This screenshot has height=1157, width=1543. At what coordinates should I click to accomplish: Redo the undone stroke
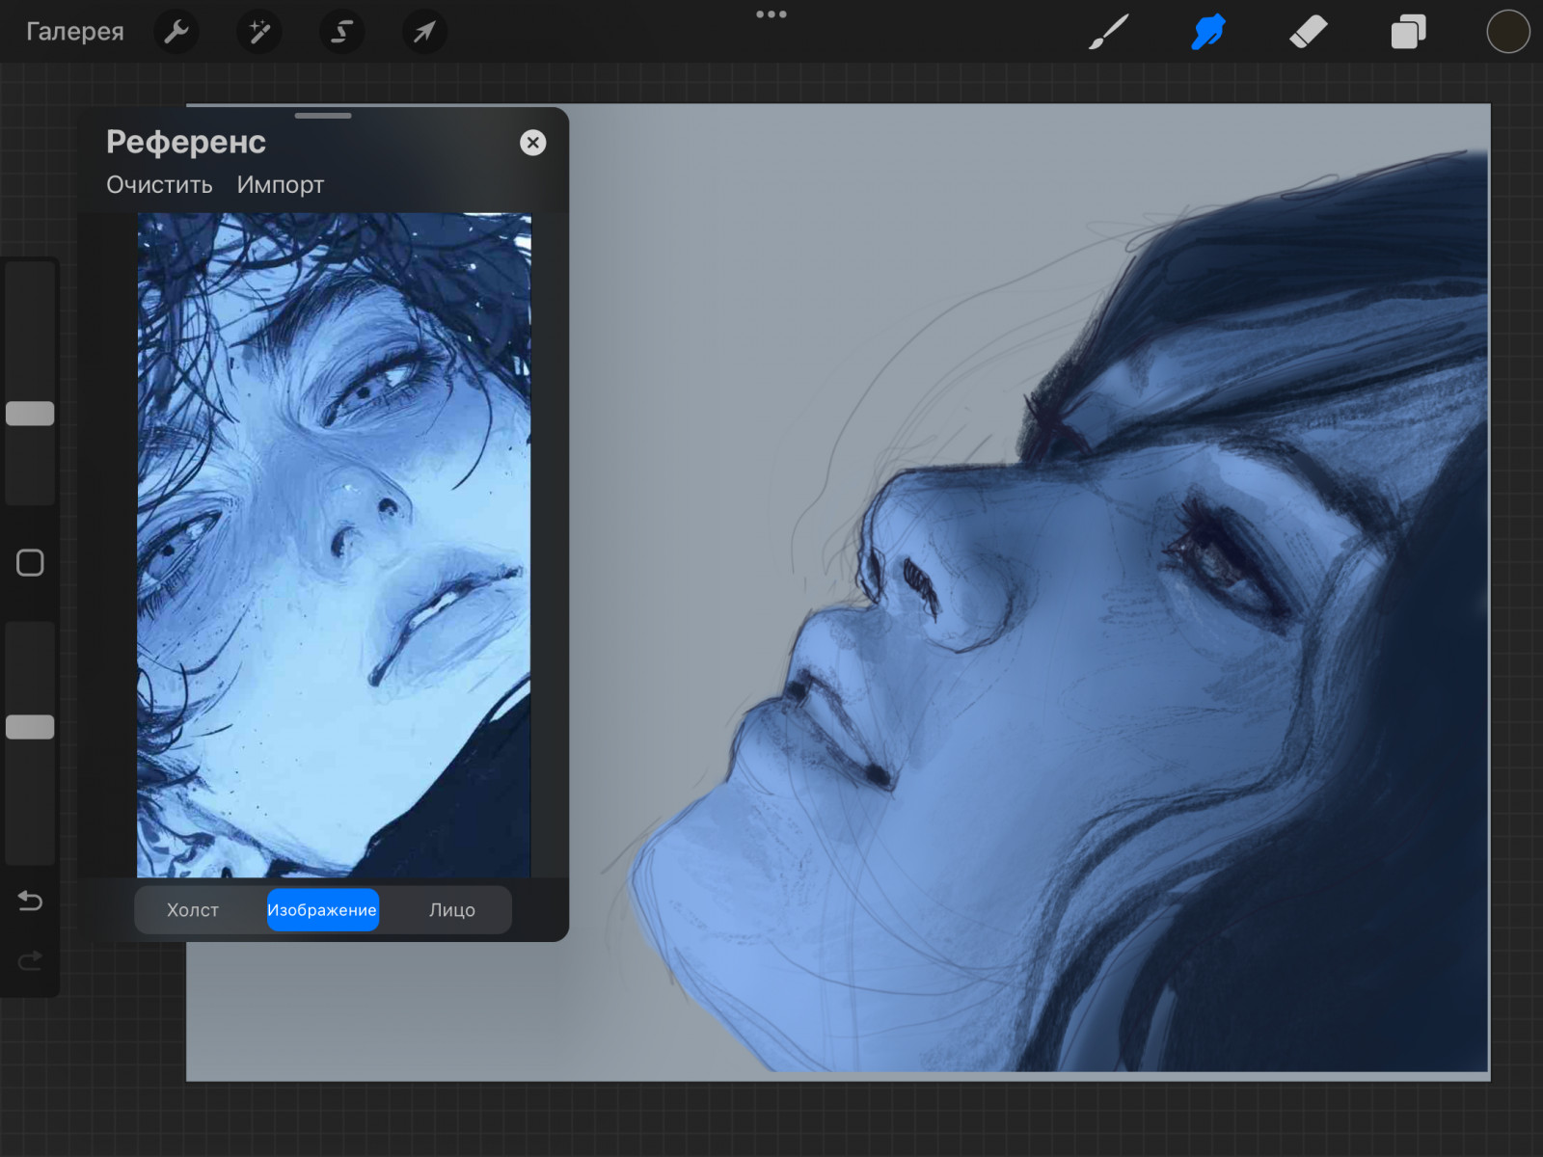pyautogui.click(x=30, y=960)
